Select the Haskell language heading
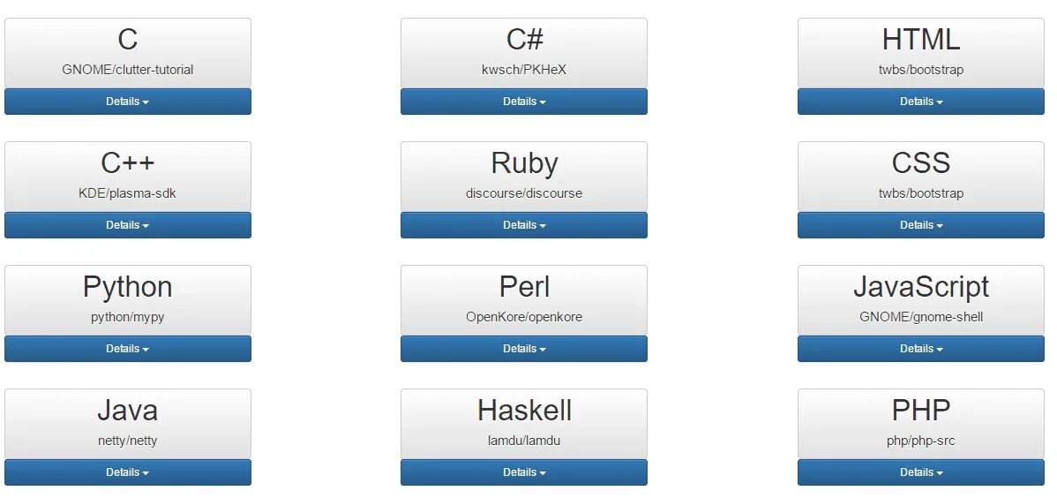The height and width of the screenshot is (498, 1057). pos(524,411)
